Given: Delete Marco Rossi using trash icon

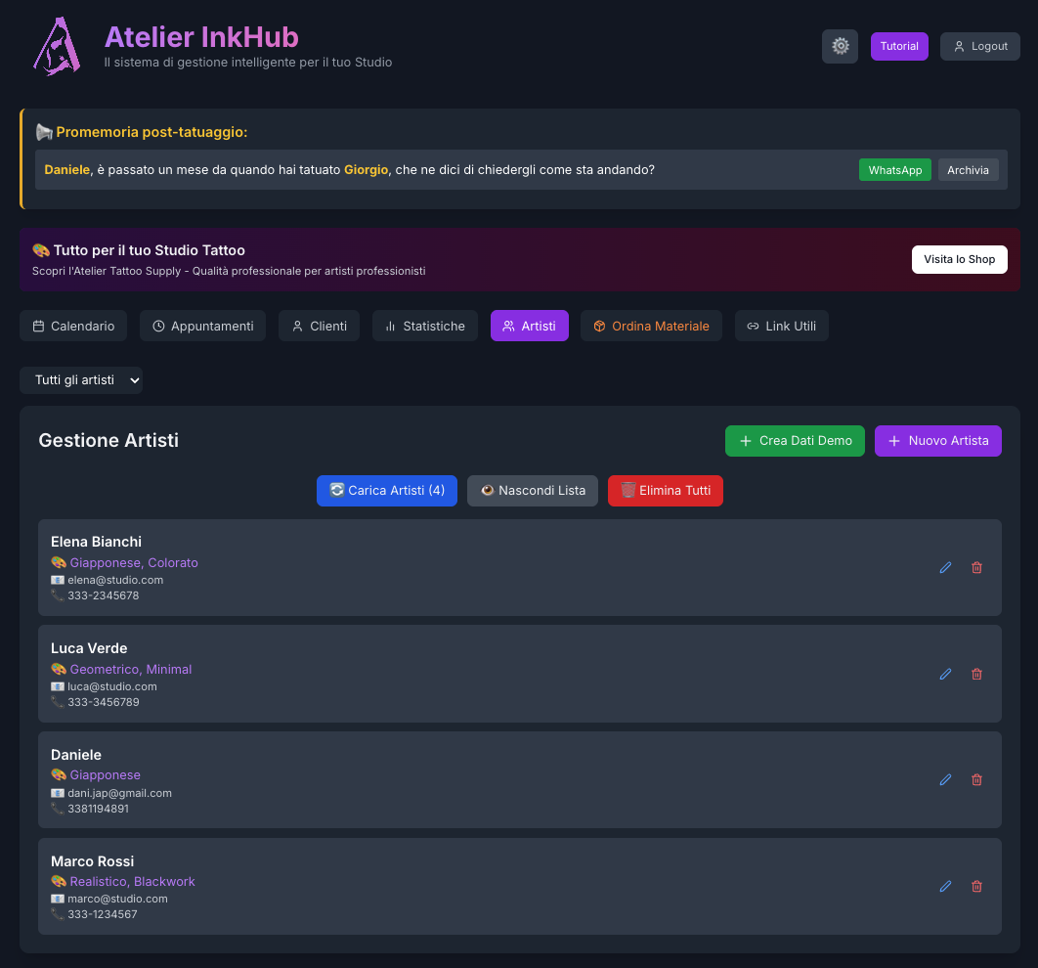Looking at the screenshot, I should pyautogui.click(x=976, y=886).
